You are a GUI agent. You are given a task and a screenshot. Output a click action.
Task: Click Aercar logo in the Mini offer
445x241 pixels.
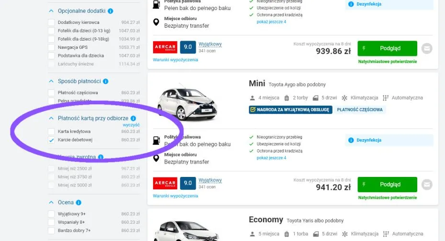[x=165, y=184]
